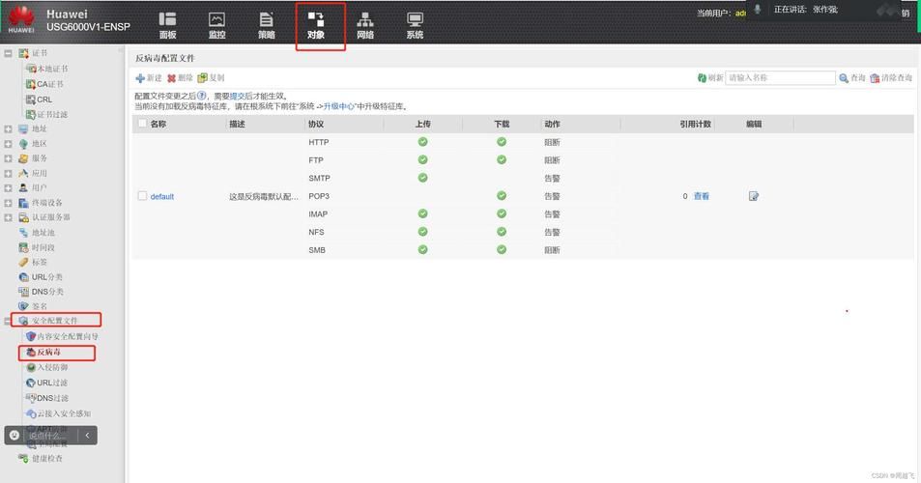Click the Huawei logo
This screenshot has width=921, height=483.
21,20
